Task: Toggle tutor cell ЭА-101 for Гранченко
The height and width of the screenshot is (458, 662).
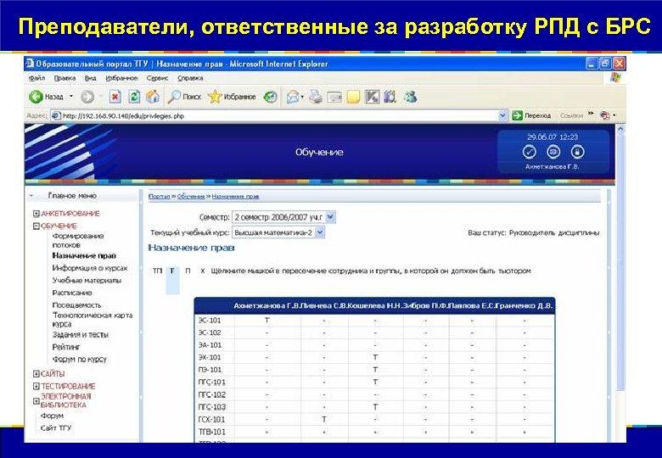Action: click(x=525, y=345)
